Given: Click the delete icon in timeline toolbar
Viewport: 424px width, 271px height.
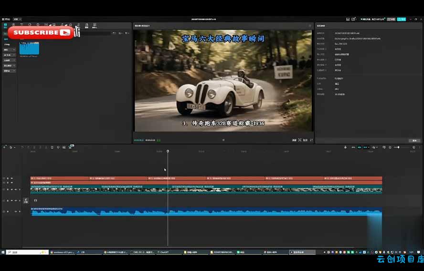Looking at the screenshot, I should pyautogui.click(x=52, y=147).
